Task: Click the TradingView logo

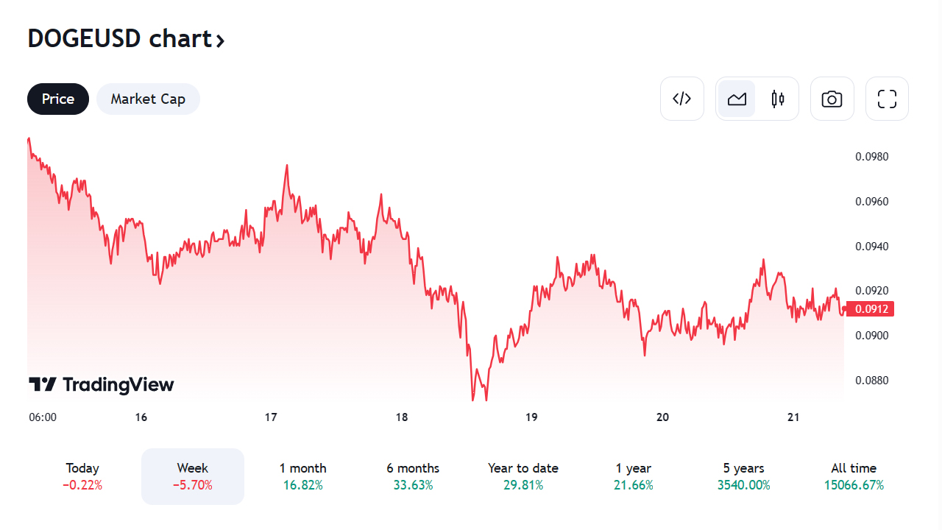Action: tap(102, 384)
